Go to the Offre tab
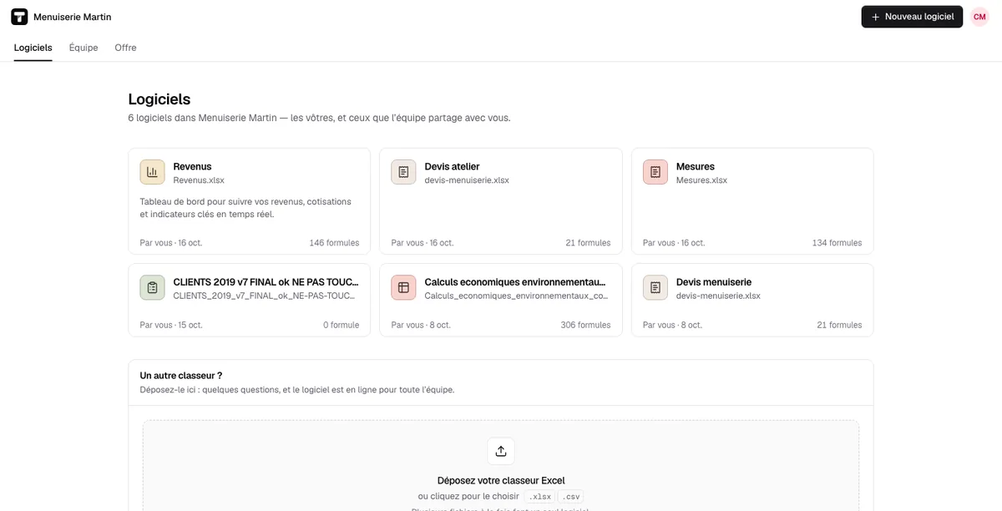Image resolution: width=1002 pixels, height=511 pixels. (x=126, y=48)
